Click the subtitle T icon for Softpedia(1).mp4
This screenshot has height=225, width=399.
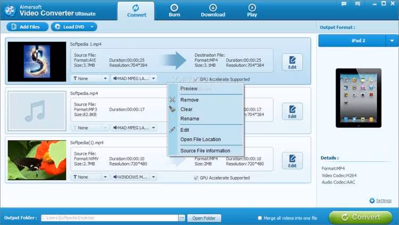click(x=75, y=177)
